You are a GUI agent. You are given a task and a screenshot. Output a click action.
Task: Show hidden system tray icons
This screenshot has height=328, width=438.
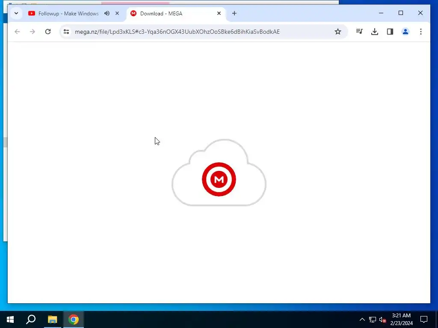[x=362, y=319]
